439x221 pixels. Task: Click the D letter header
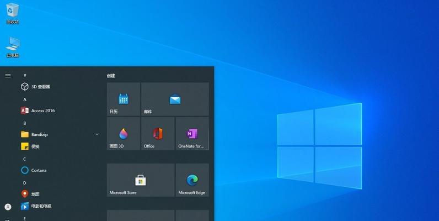25,183
